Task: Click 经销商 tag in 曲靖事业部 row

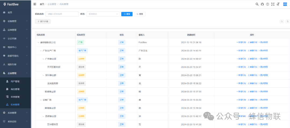Action: (x=81, y=108)
